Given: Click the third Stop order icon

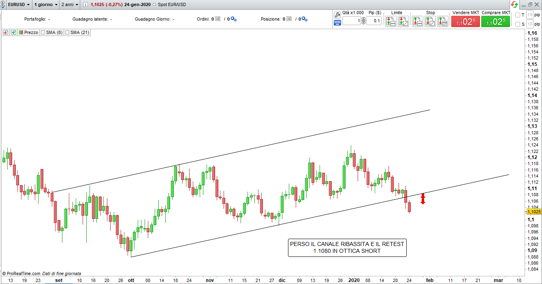Looking at the screenshot, I should pyautogui.click(x=442, y=21).
